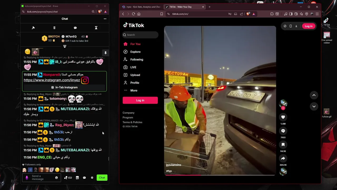The width and height of the screenshot is (337, 190).
Task: Open the emoji picker in message box
Action: 56,178
